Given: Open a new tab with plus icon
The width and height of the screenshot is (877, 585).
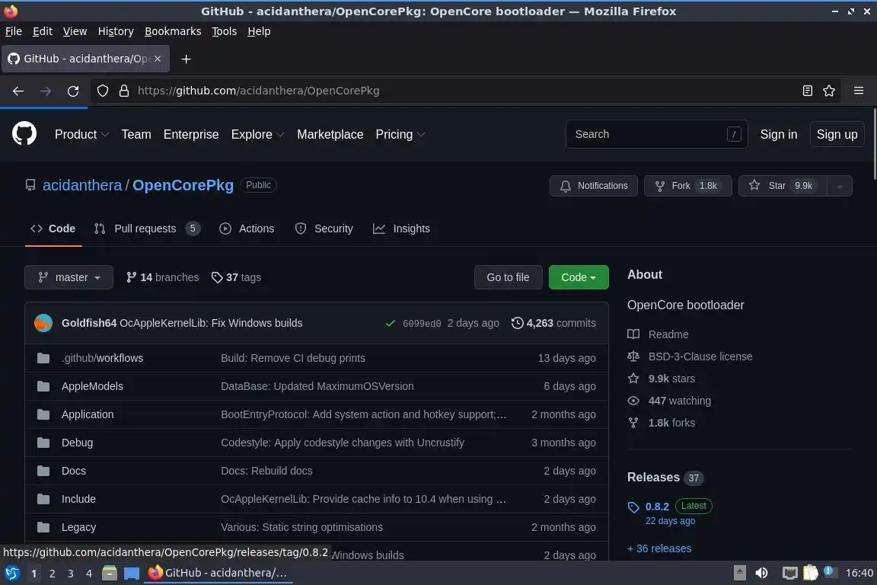Looking at the screenshot, I should coord(187,59).
